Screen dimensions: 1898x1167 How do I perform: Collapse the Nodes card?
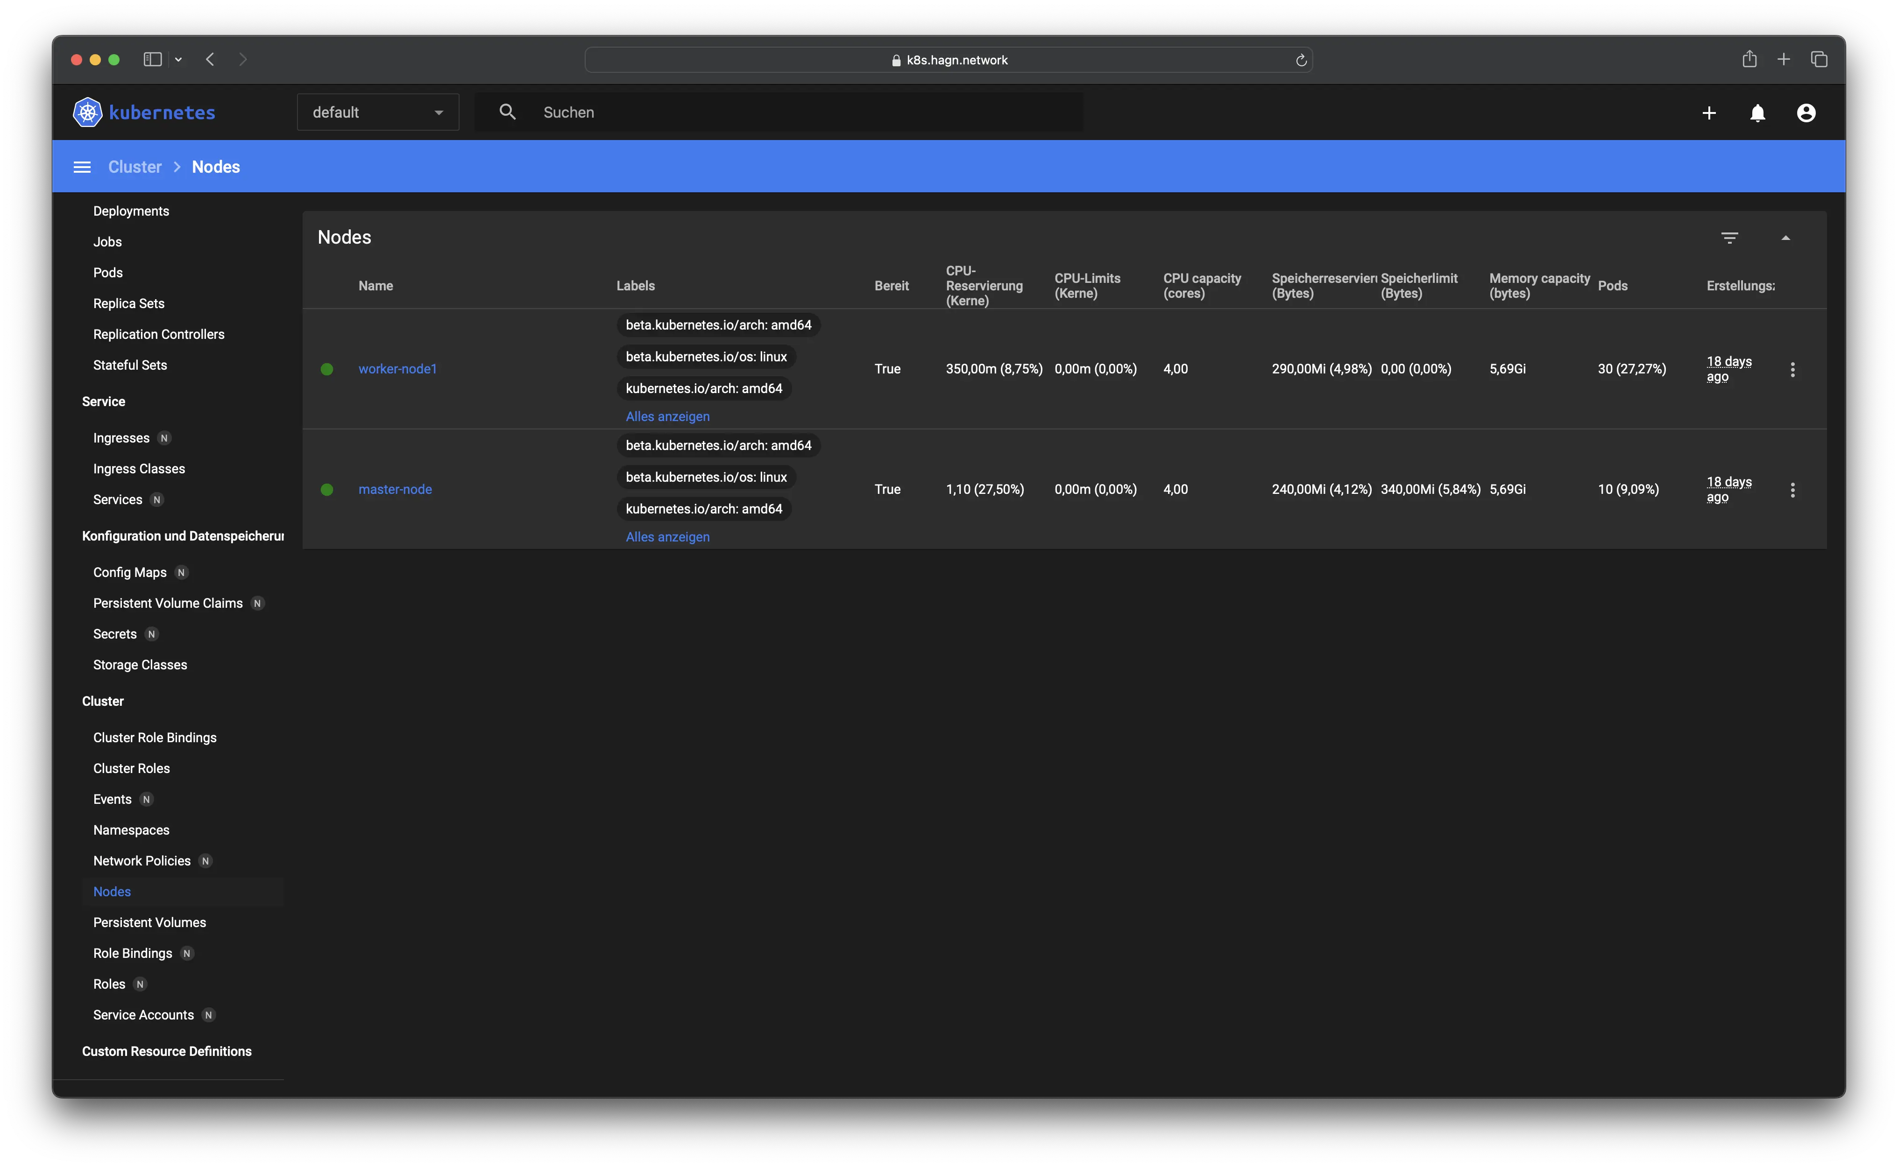click(1785, 238)
